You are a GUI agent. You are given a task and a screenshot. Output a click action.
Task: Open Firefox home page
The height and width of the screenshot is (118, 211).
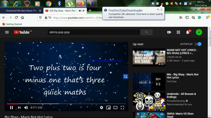pyautogui.click(x=23, y=17)
